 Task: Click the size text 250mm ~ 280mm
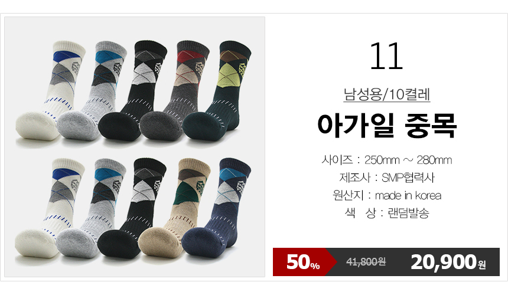click(x=408, y=160)
